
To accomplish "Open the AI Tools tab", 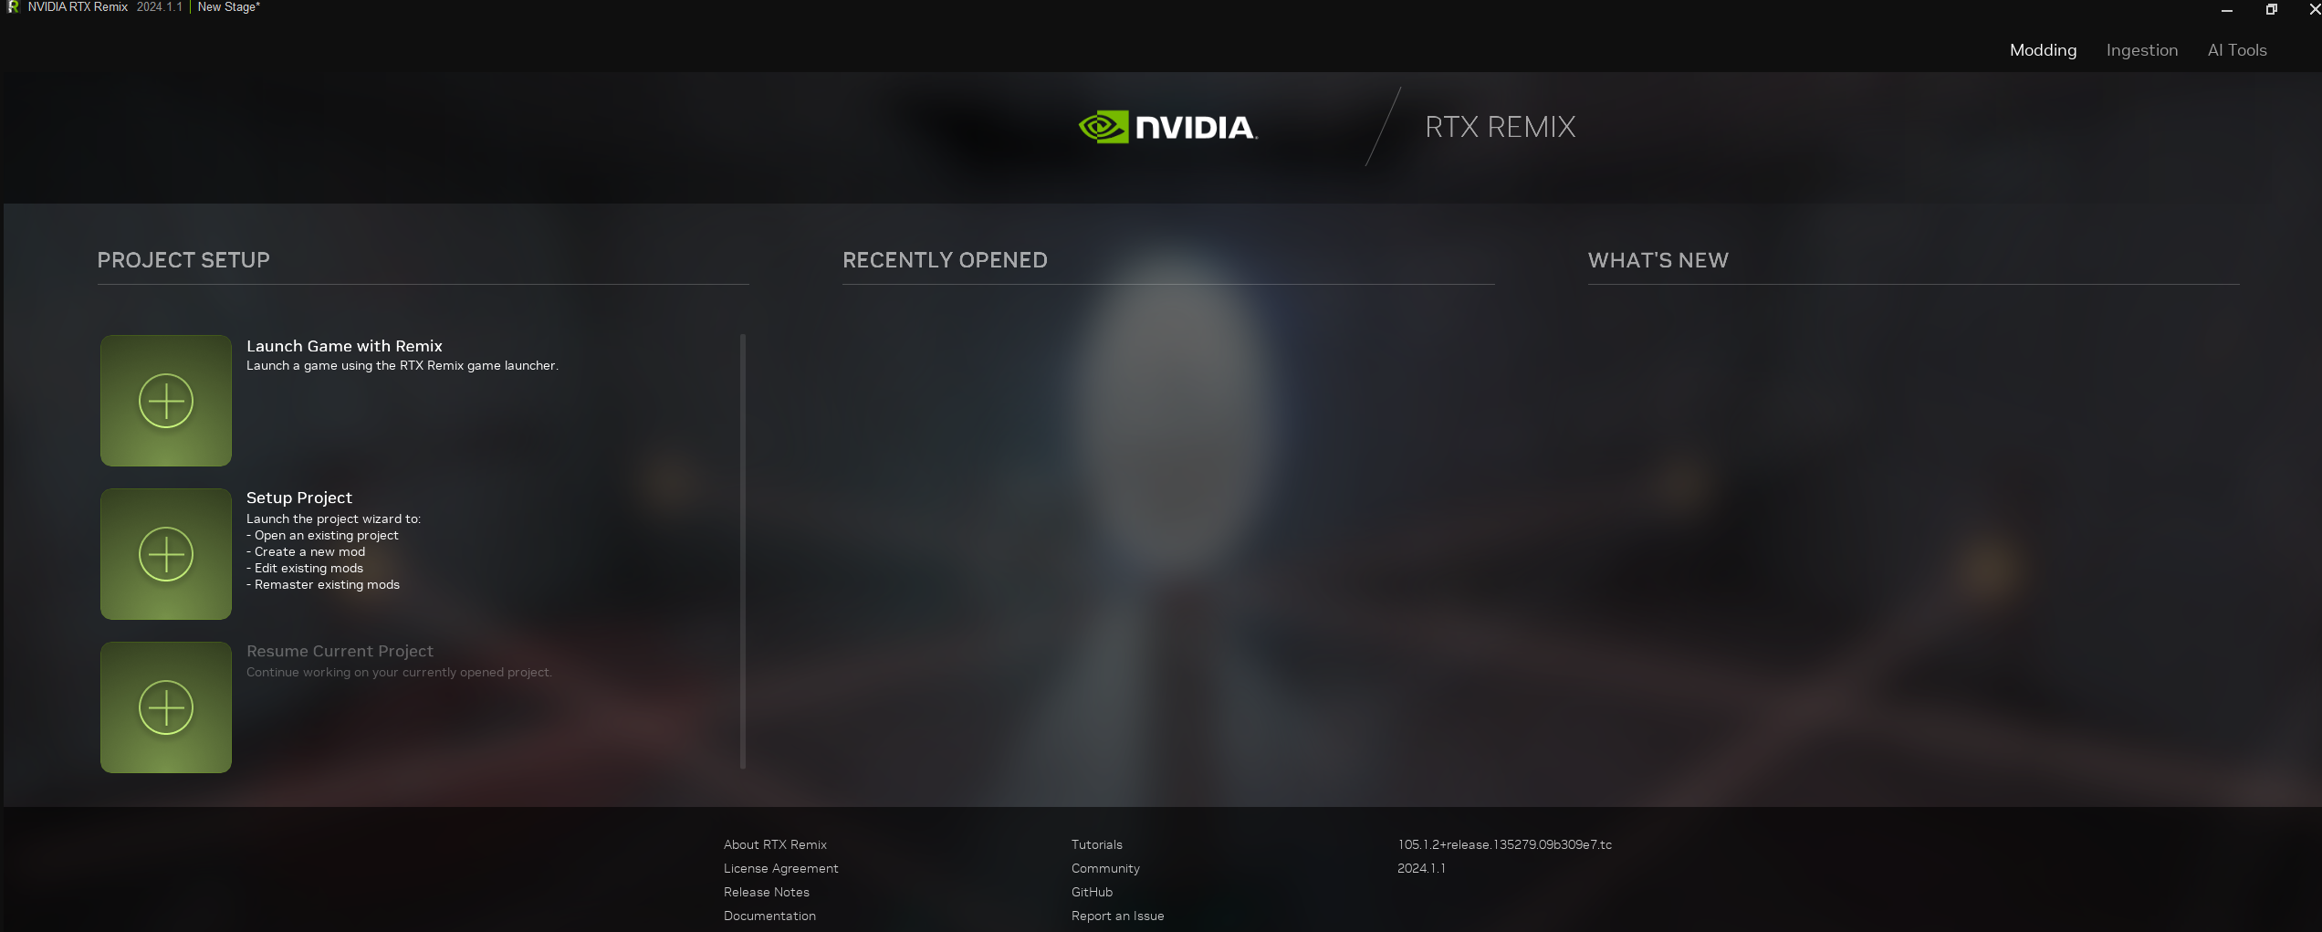I will click(x=2236, y=50).
